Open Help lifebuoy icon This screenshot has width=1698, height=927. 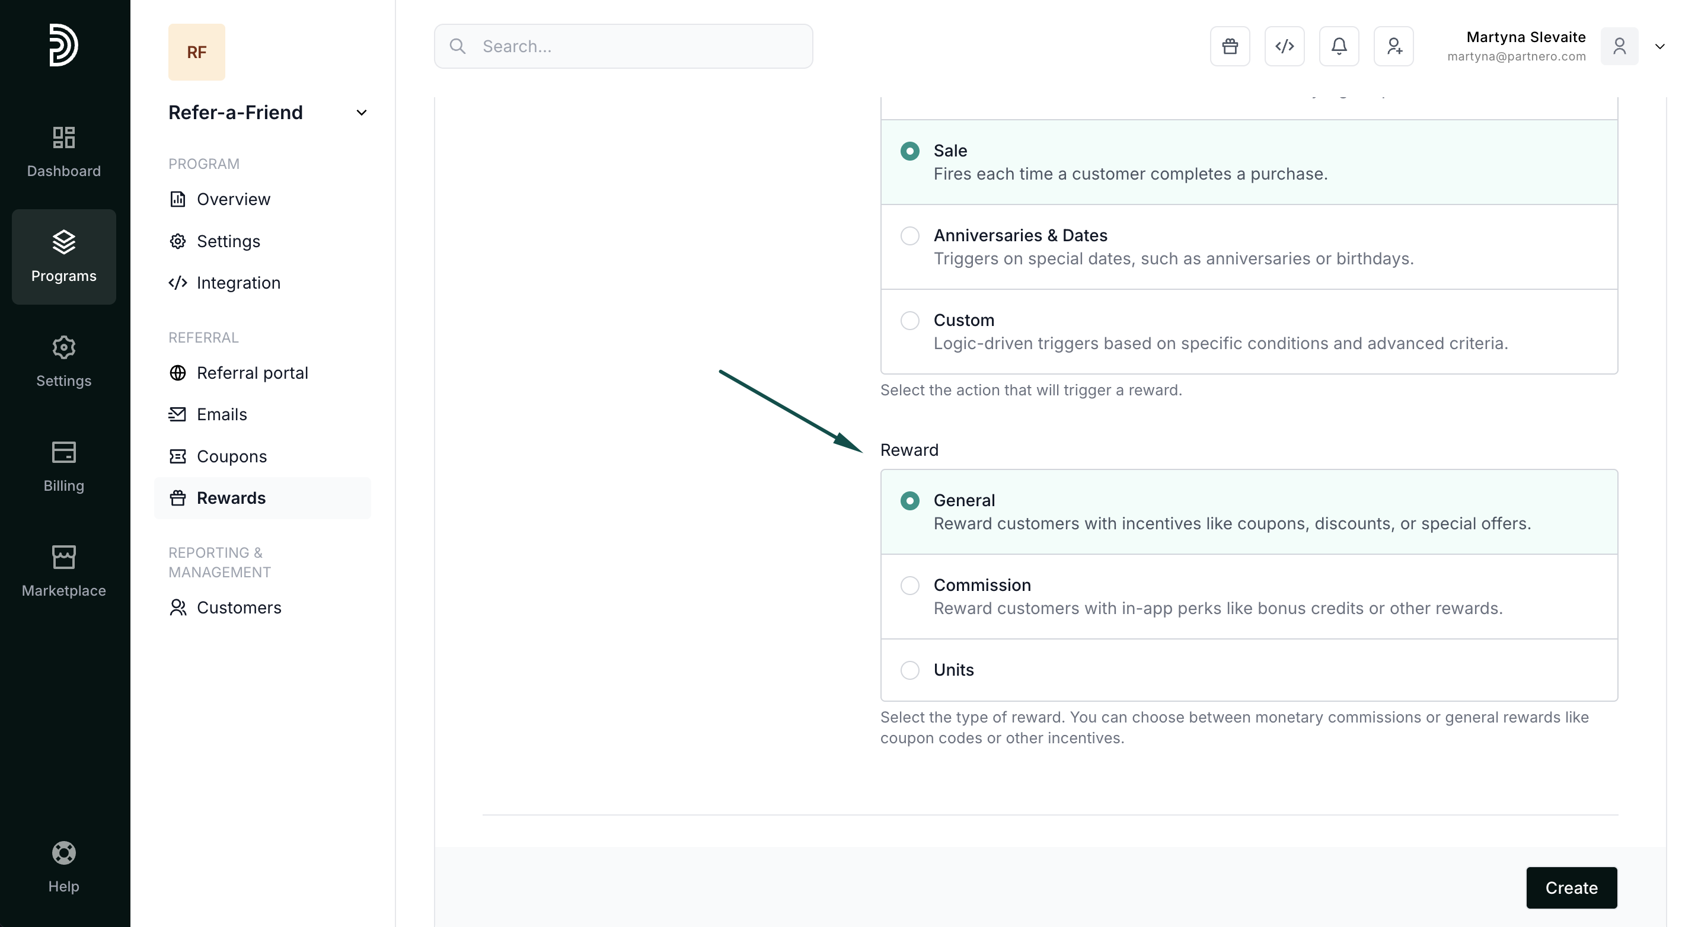(64, 867)
